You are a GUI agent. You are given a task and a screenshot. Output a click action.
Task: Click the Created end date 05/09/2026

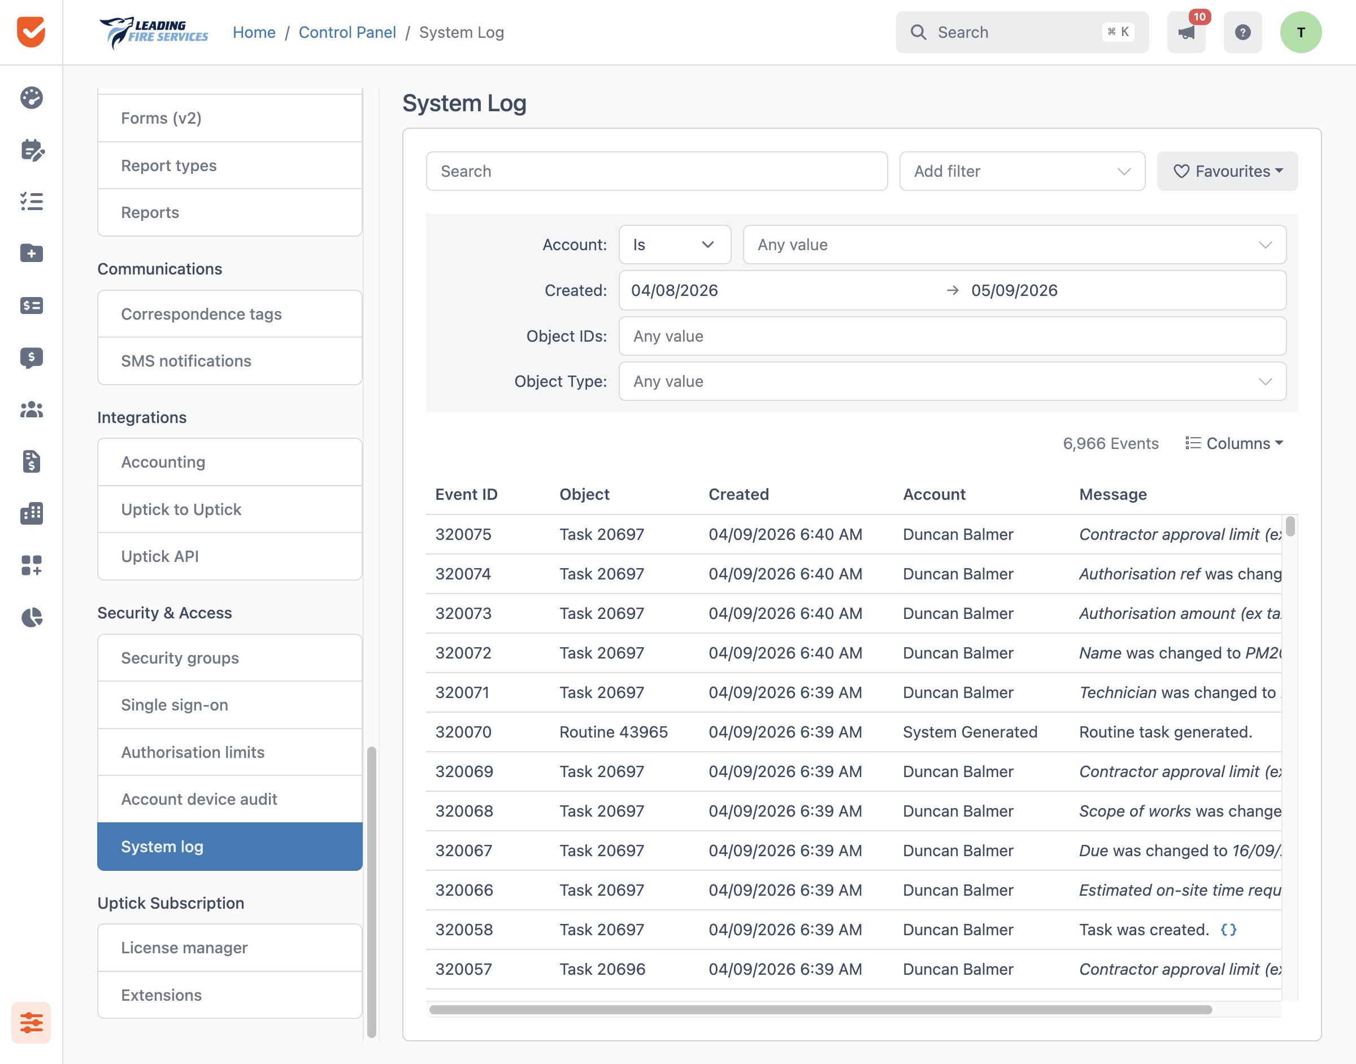coord(1014,290)
